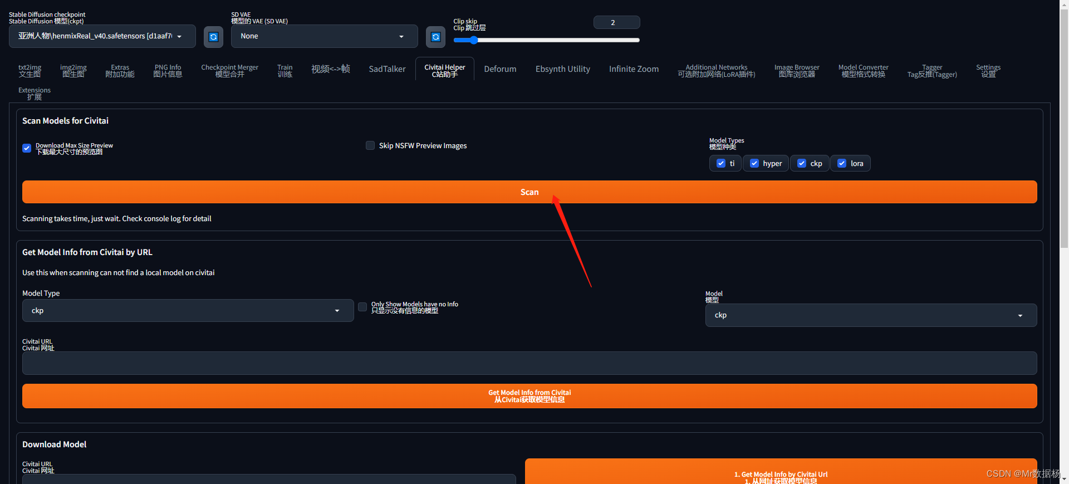
Task: Open the Infinite Zoom tab
Action: pos(634,69)
